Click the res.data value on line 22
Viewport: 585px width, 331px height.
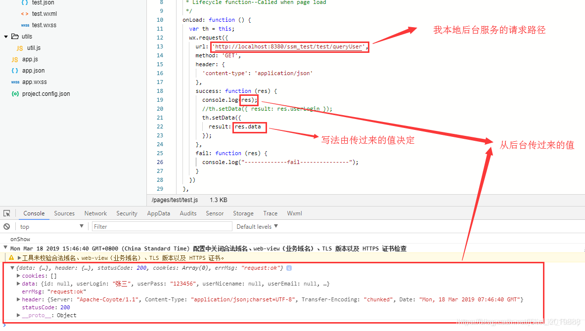248,127
